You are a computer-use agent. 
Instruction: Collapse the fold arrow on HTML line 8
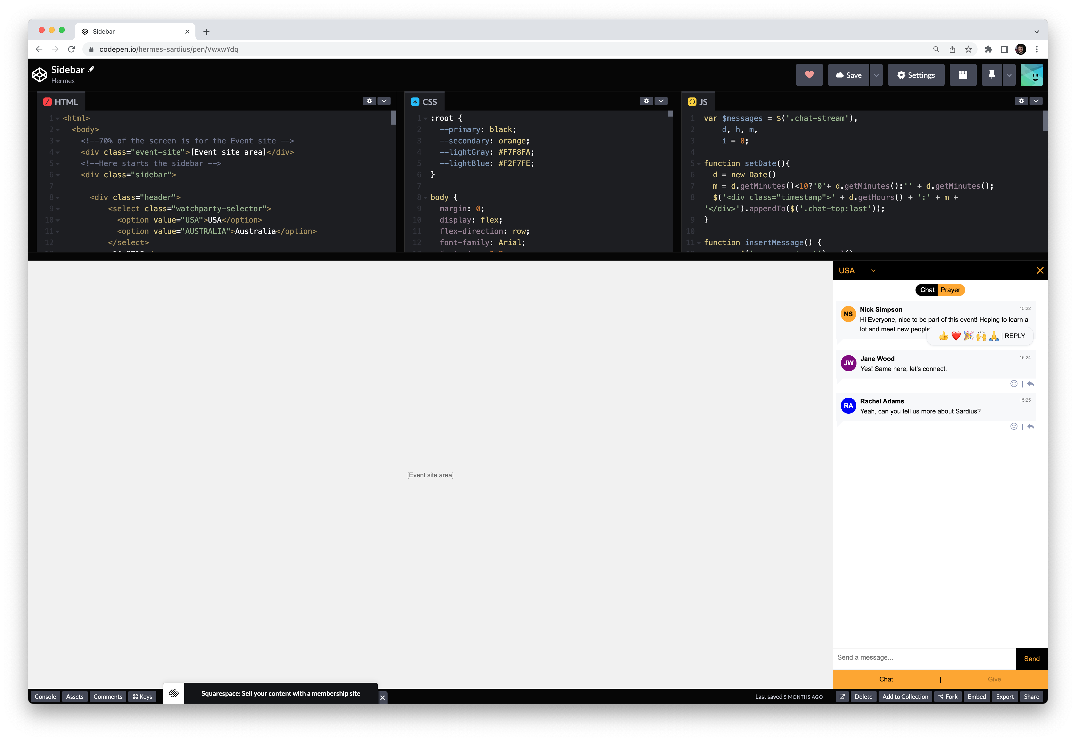tap(58, 198)
